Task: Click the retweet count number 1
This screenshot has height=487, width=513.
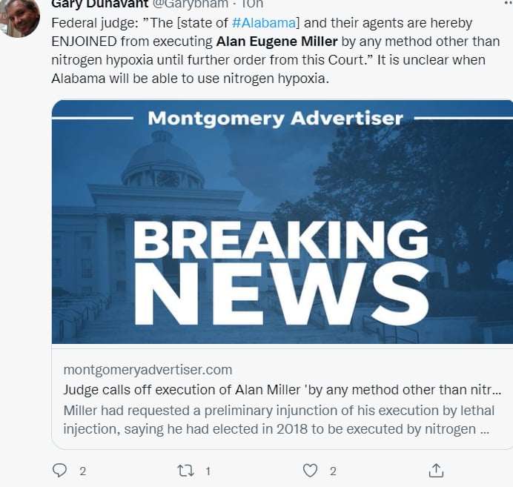Action: click(x=208, y=471)
